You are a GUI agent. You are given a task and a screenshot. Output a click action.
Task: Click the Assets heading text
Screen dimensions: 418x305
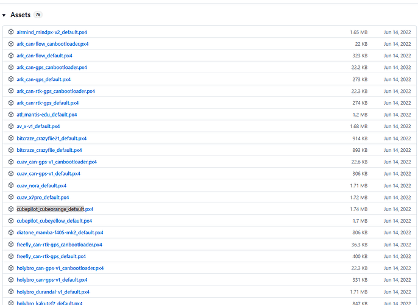pyautogui.click(x=20, y=15)
